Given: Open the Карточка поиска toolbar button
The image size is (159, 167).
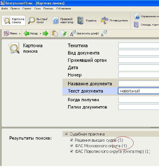Looking at the screenshot, I should point(14,21).
